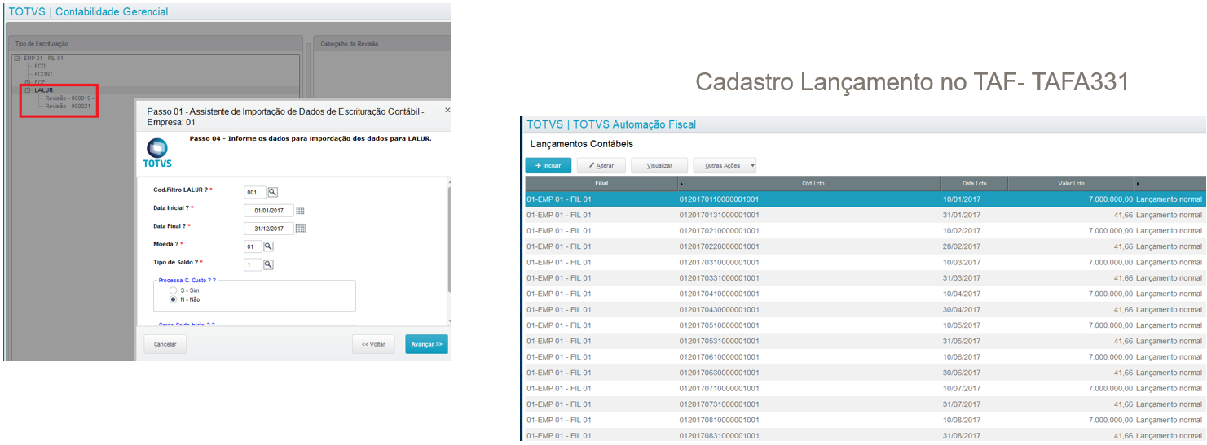Collapse the EMP 01 - FIL 01 tree node
Image resolution: width=1207 pixels, height=445 pixels.
tap(17, 59)
